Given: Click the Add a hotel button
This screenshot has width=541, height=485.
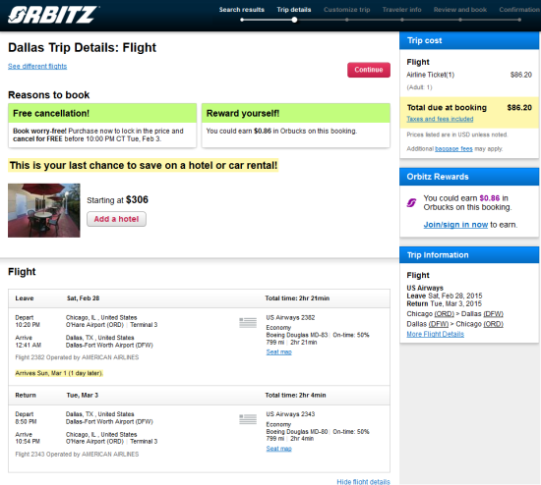Looking at the screenshot, I should [x=116, y=219].
